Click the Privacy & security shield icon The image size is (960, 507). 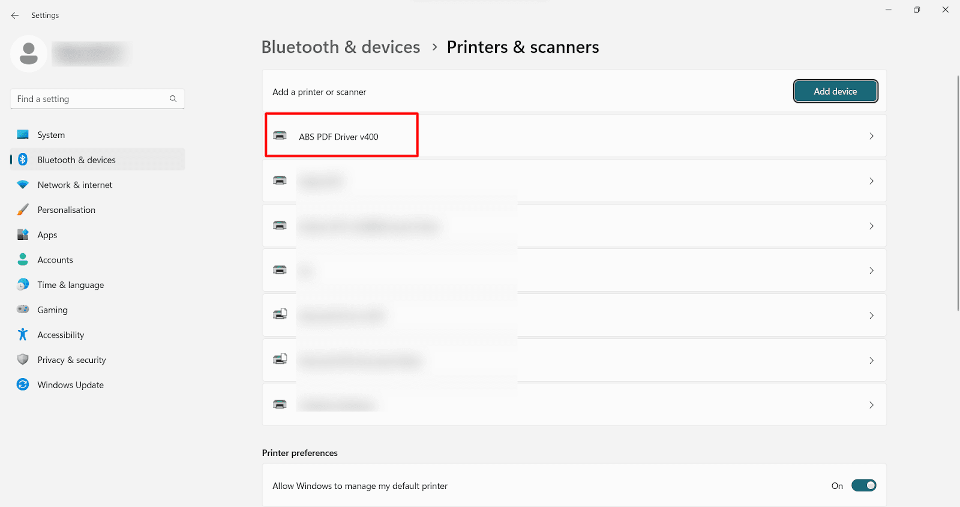[23, 359]
